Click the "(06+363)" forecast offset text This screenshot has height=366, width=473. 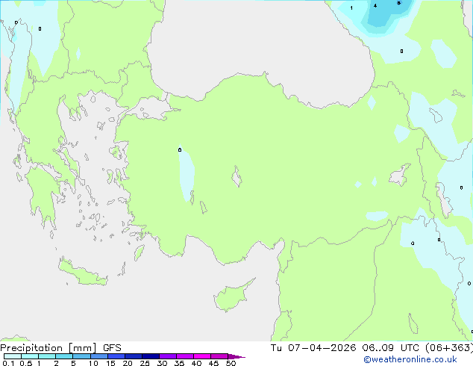pyautogui.click(x=449, y=348)
